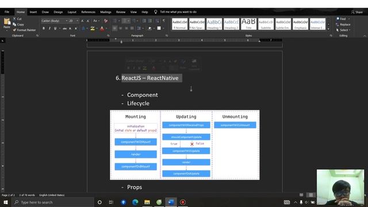
Task: Open the font color dropdown arrow
Action: [106, 28]
